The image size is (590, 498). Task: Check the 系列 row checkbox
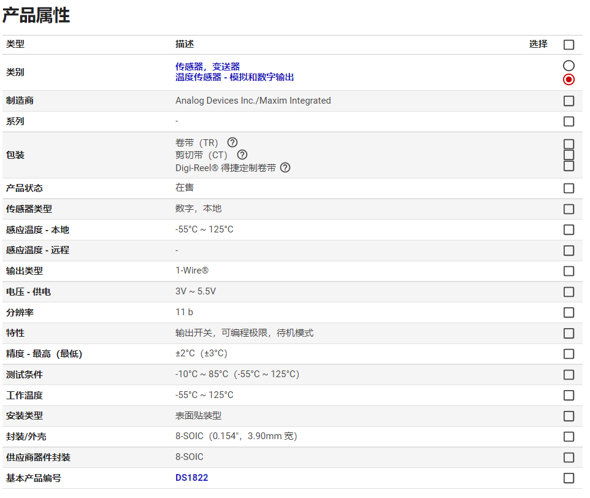tap(569, 121)
